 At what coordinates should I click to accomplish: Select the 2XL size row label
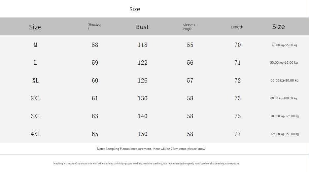[x=35, y=98]
